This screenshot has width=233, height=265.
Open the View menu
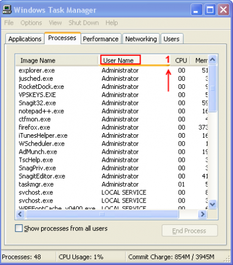click(55, 23)
